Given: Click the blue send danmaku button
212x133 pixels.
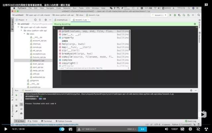Looking at the screenshot, I should click(x=142, y=129).
